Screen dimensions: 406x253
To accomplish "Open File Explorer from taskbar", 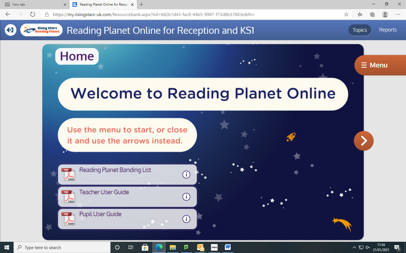I will tap(173, 247).
